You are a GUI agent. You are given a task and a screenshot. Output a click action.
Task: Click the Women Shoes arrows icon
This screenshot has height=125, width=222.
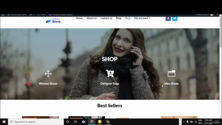coord(48,74)
